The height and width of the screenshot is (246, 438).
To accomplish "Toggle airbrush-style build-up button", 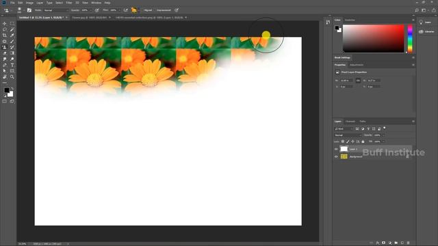I will [x=126, y=10].
